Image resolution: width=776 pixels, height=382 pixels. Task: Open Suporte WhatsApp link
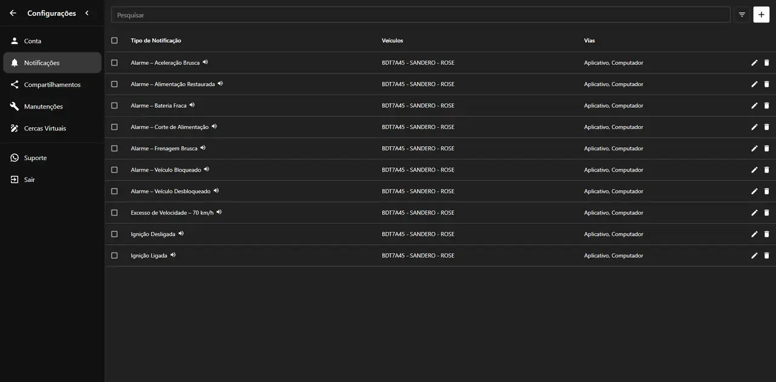tap(52, 158)
